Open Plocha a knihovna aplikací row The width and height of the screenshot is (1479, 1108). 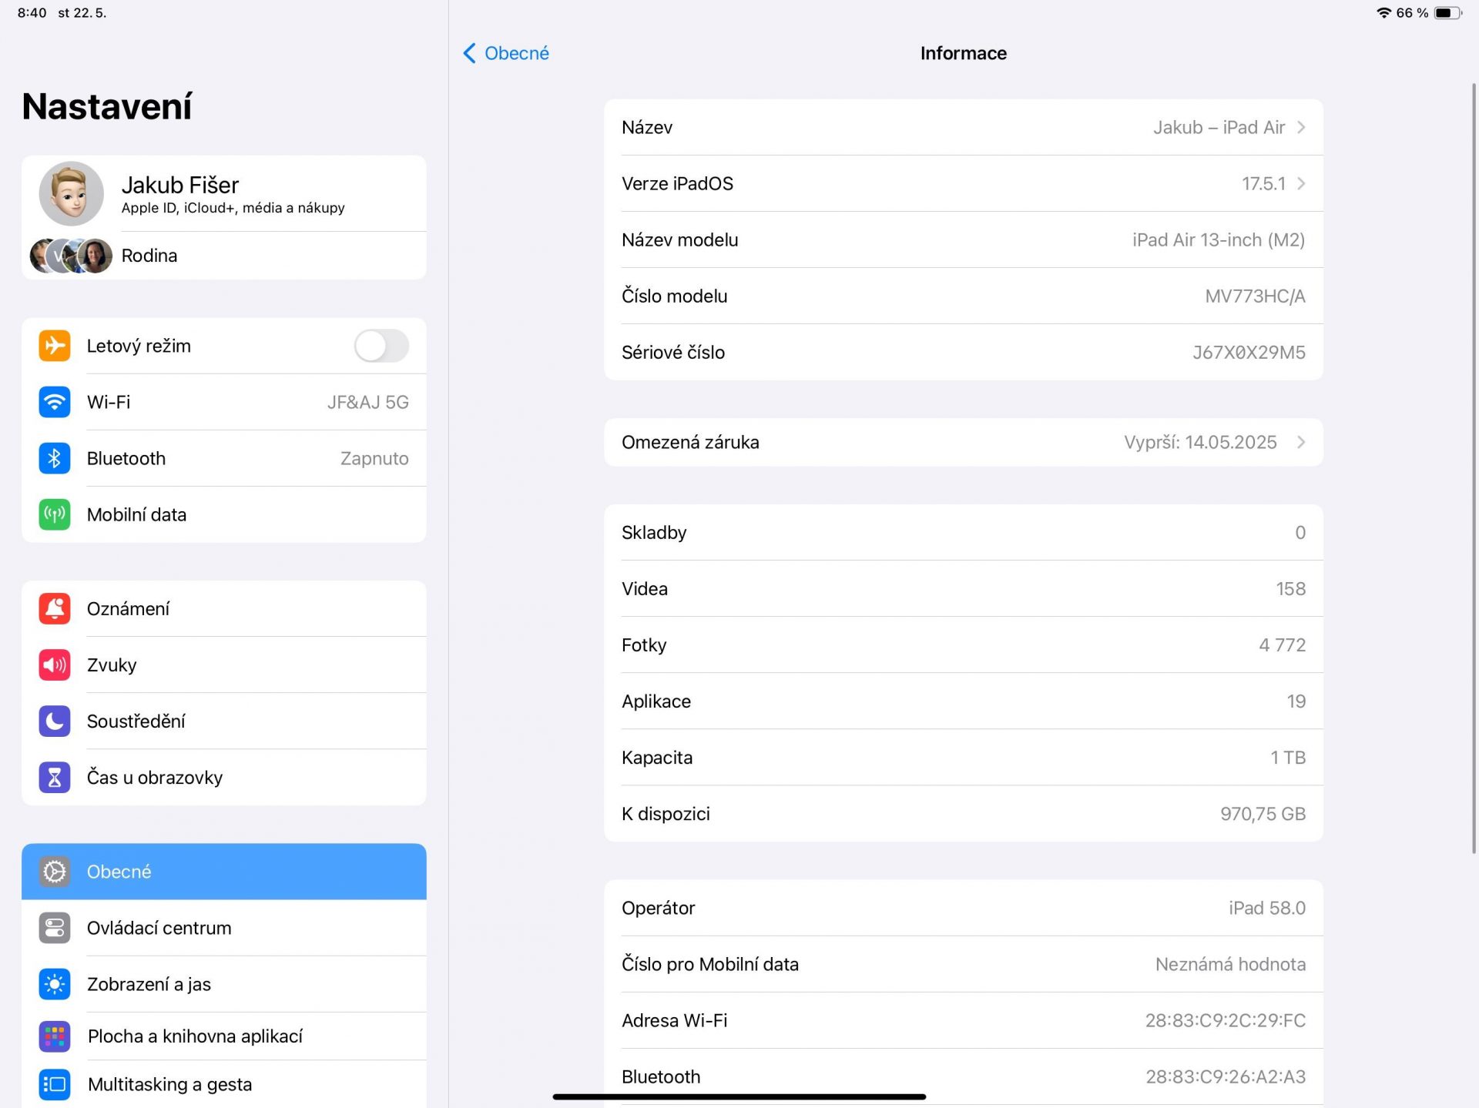[224, 1036]
